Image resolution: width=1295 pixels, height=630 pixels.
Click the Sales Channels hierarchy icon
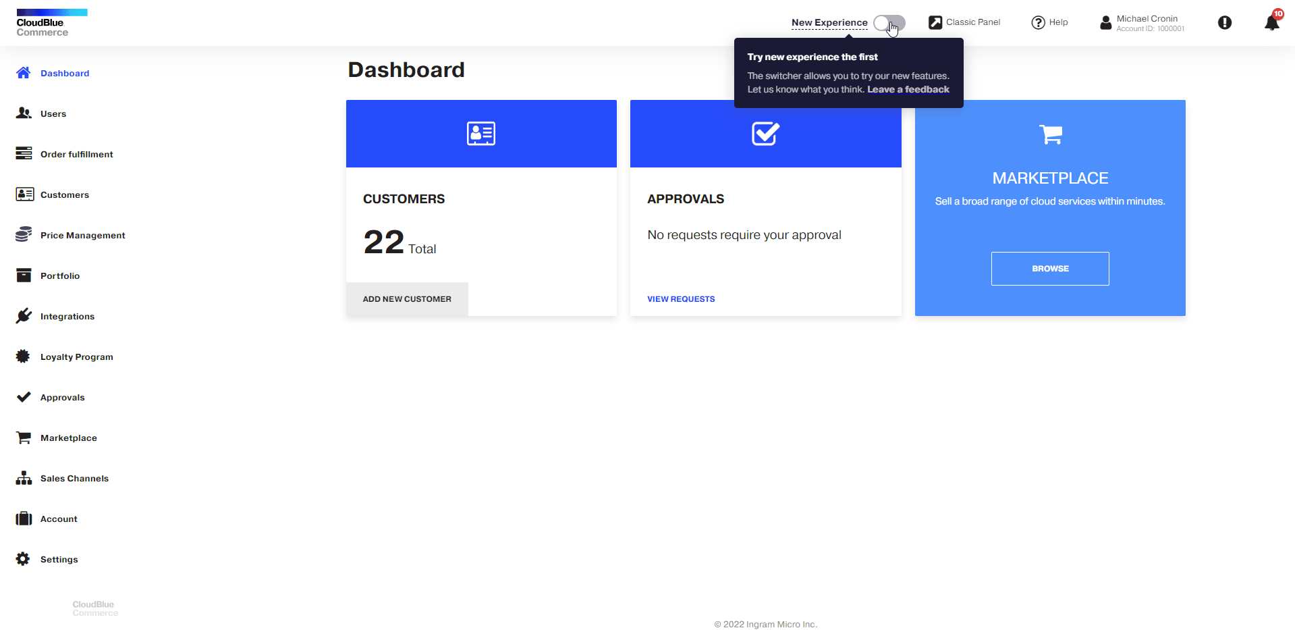point(24,478)
